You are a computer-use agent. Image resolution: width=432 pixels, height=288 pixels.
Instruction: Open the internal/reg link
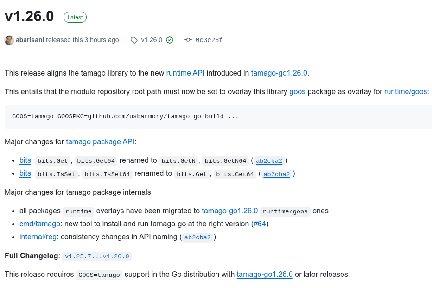[38, 237]
